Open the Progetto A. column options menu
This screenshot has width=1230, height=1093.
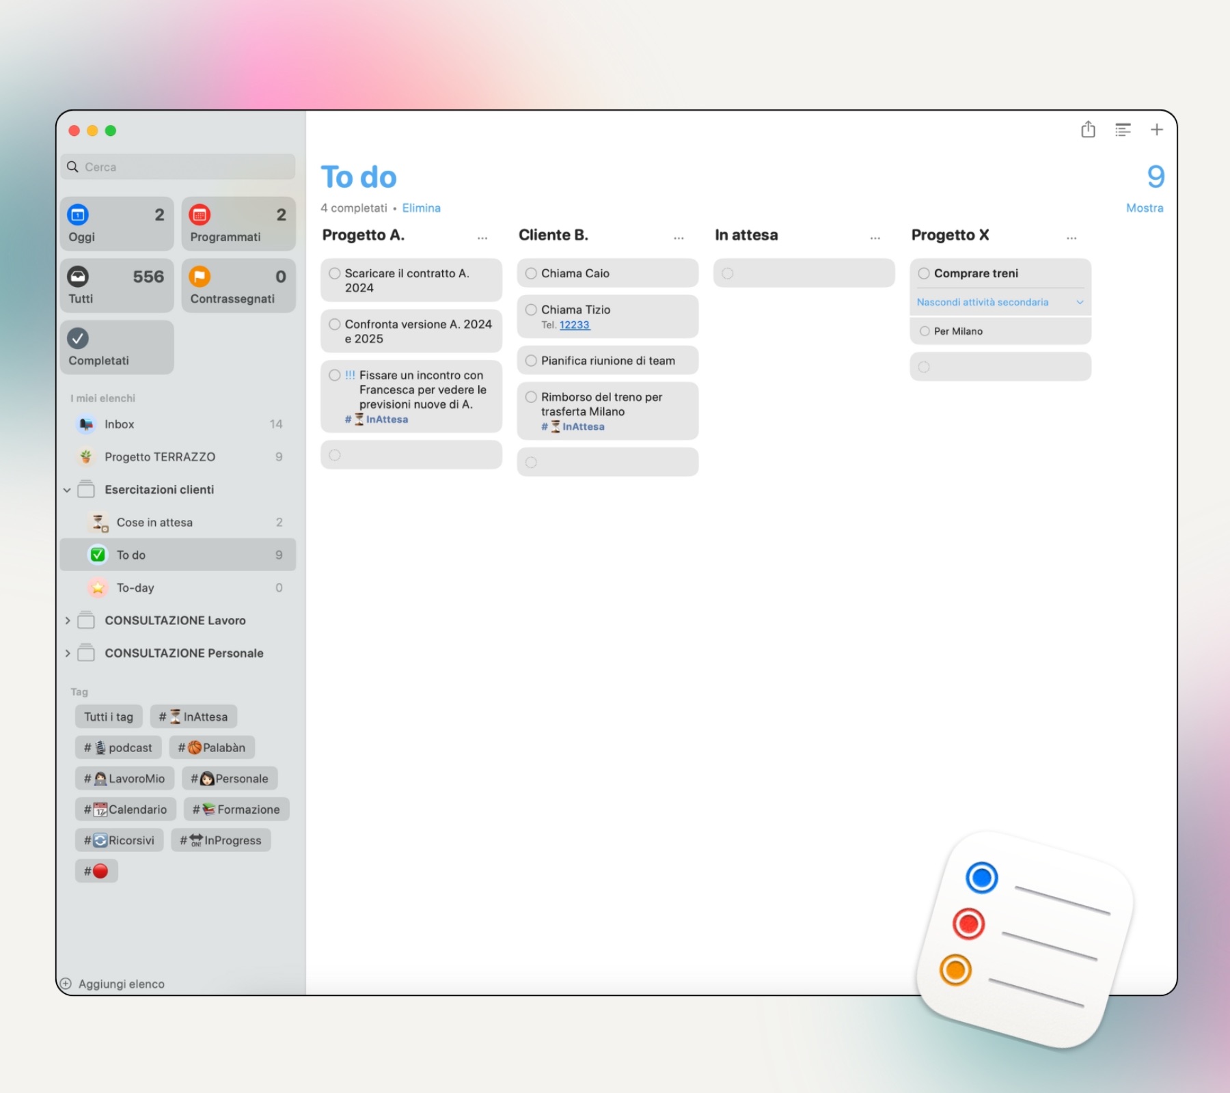point(482,238)
